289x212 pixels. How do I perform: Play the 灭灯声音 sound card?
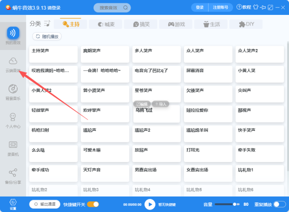tap(105, 174)
